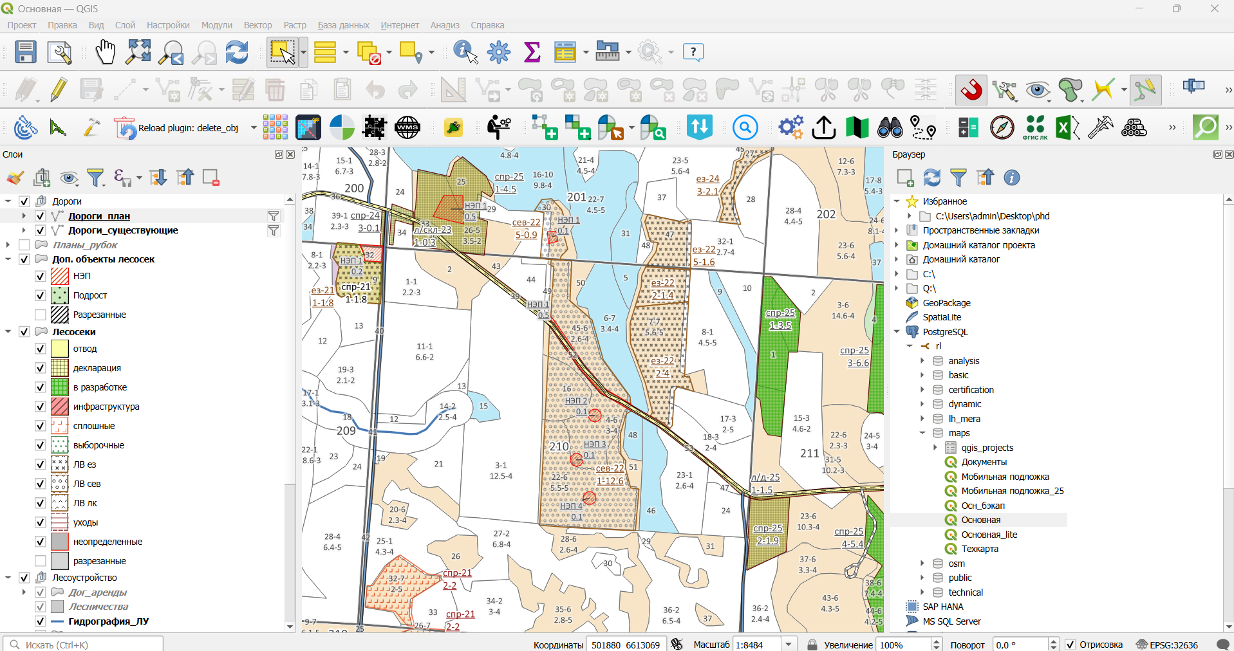The width and height of the screenshot is (1234, 651).
Task: Click Reload plugin: delete_obj button
Action: pos(177,128)
